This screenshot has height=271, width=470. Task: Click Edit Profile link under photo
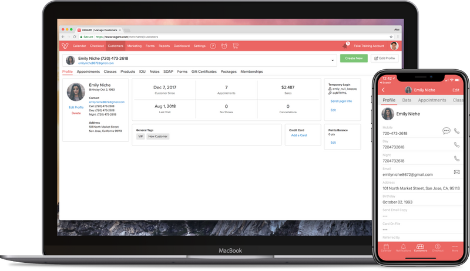[x=76, y=107]
